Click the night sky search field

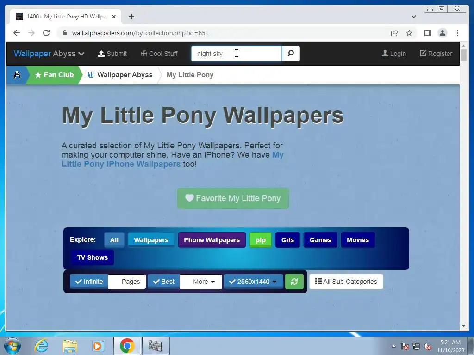(237, 54)
